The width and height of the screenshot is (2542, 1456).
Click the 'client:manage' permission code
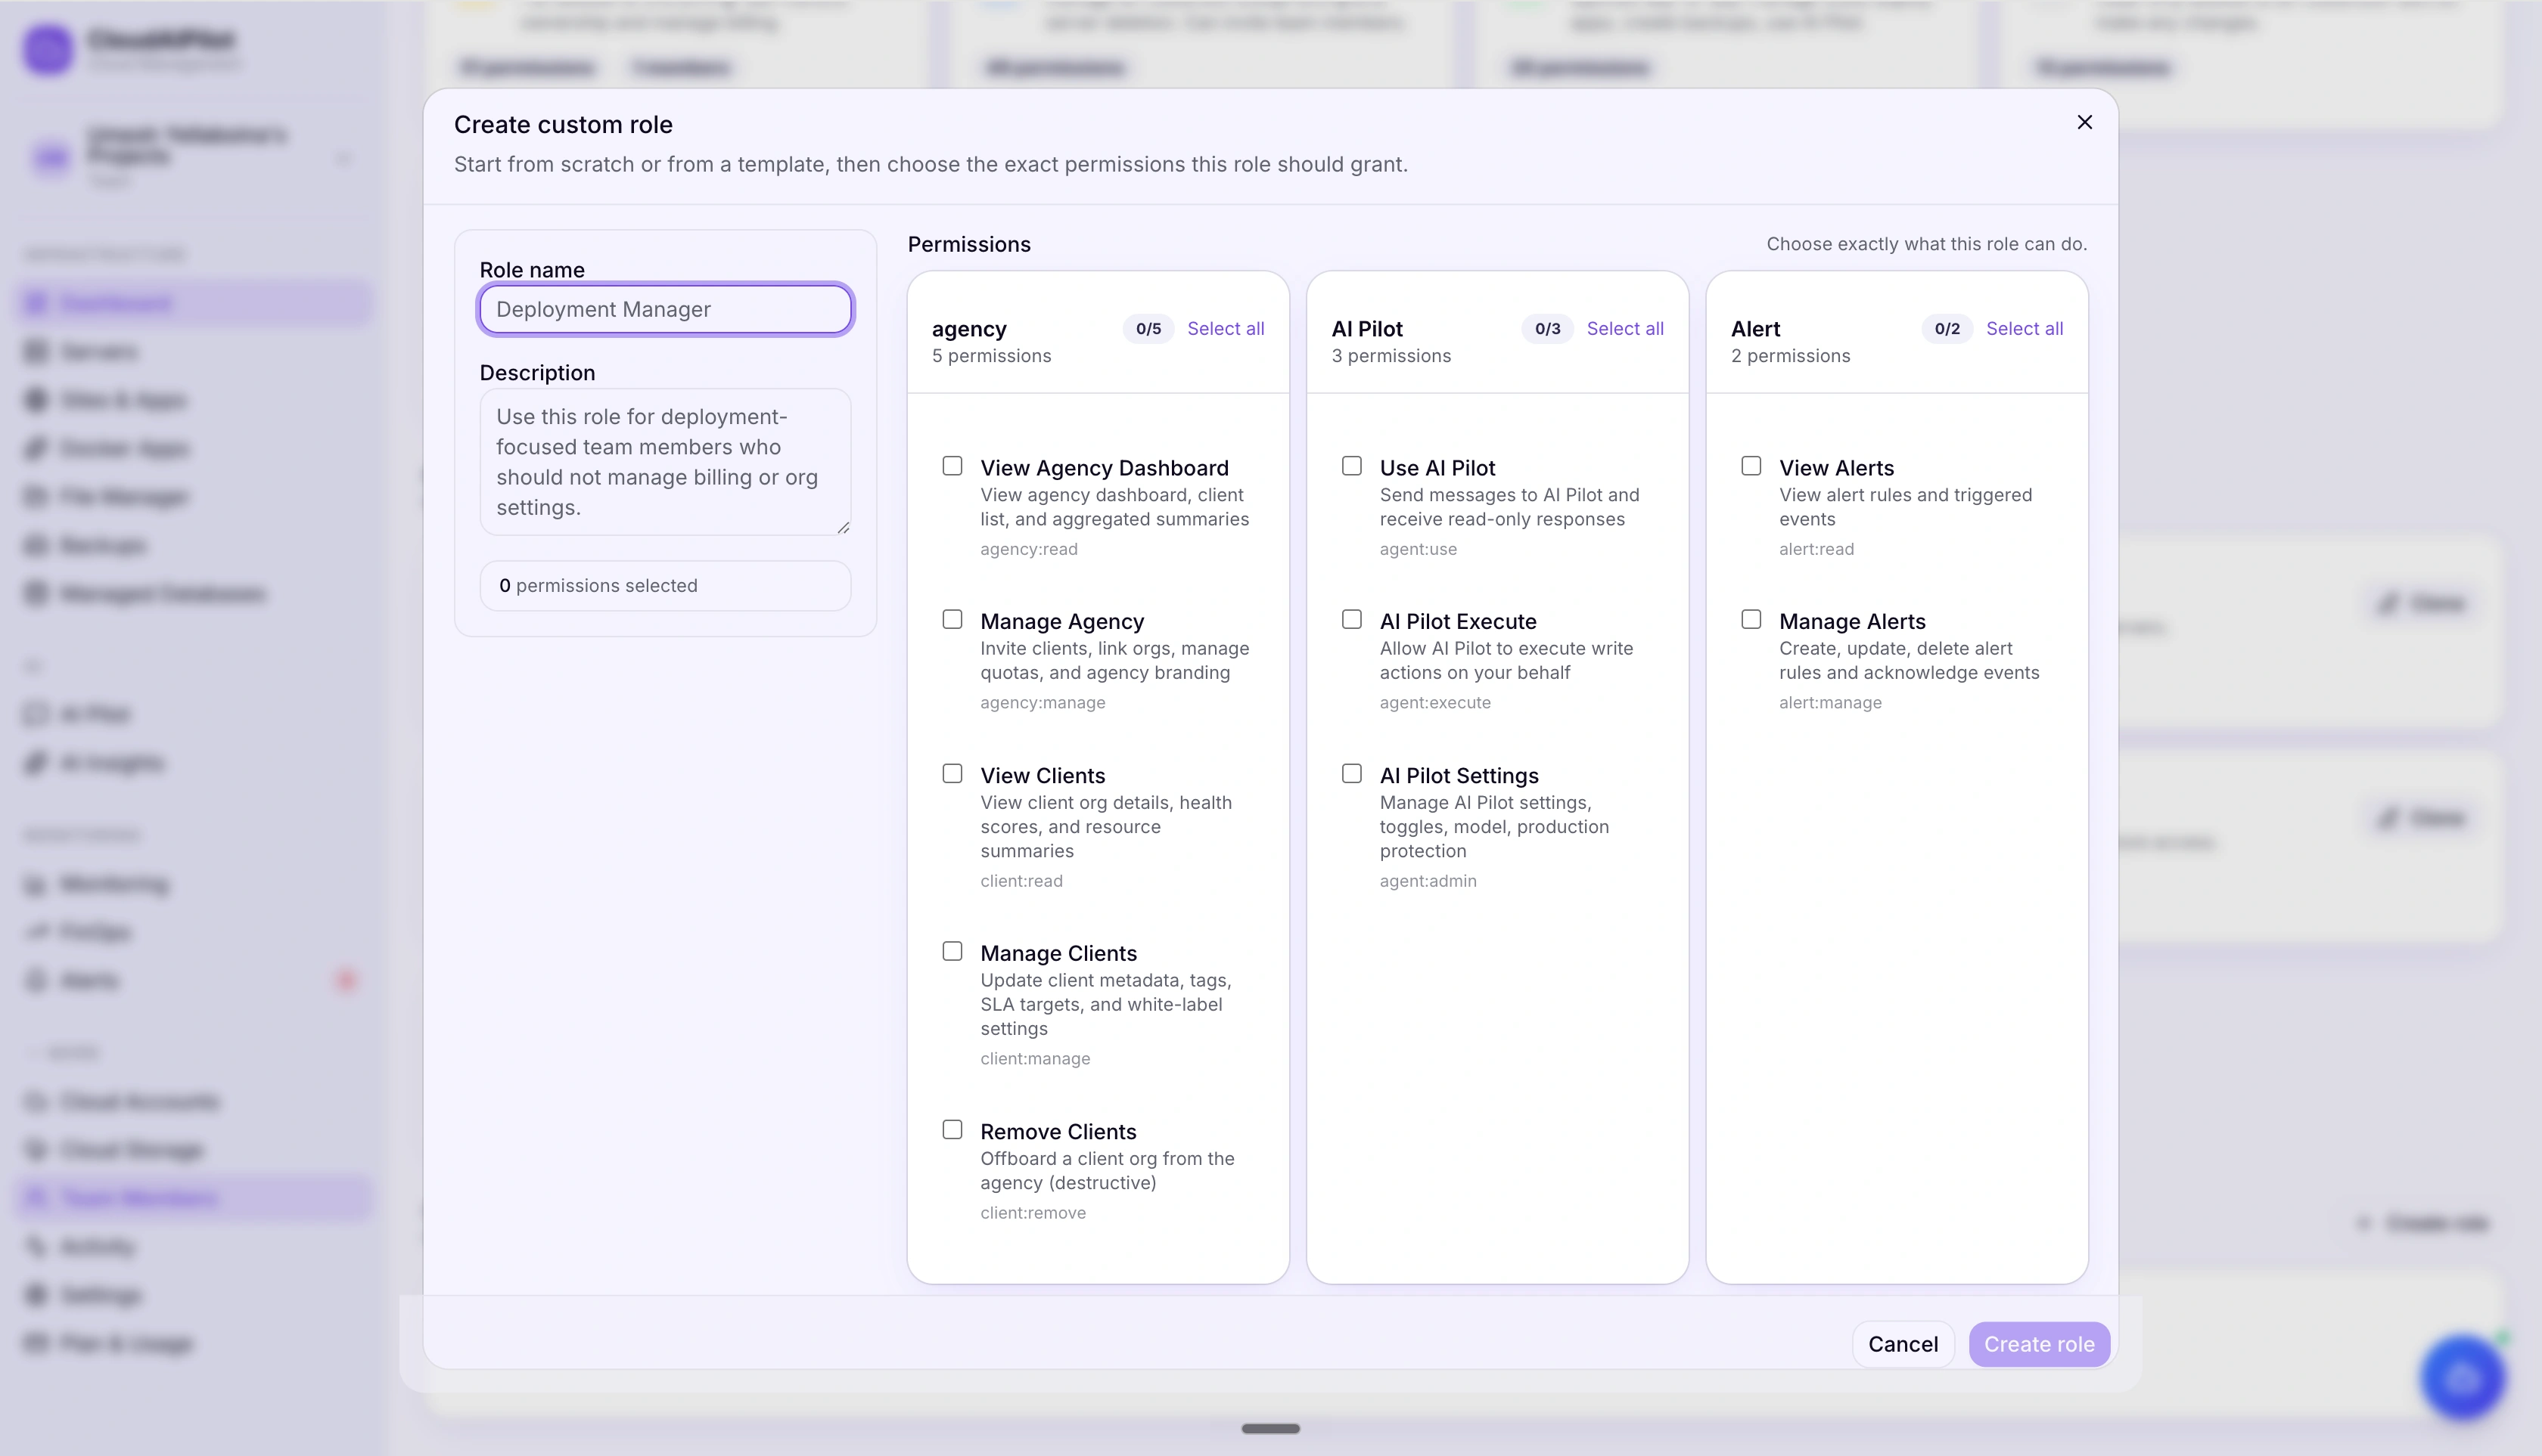click(1036, 1059)
